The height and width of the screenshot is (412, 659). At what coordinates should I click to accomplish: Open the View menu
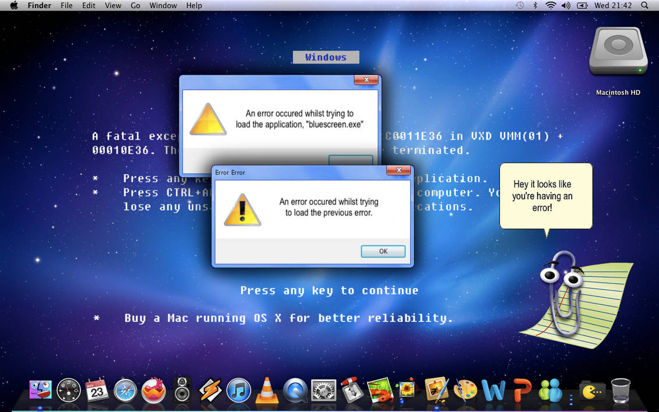(x=112, y=5)
